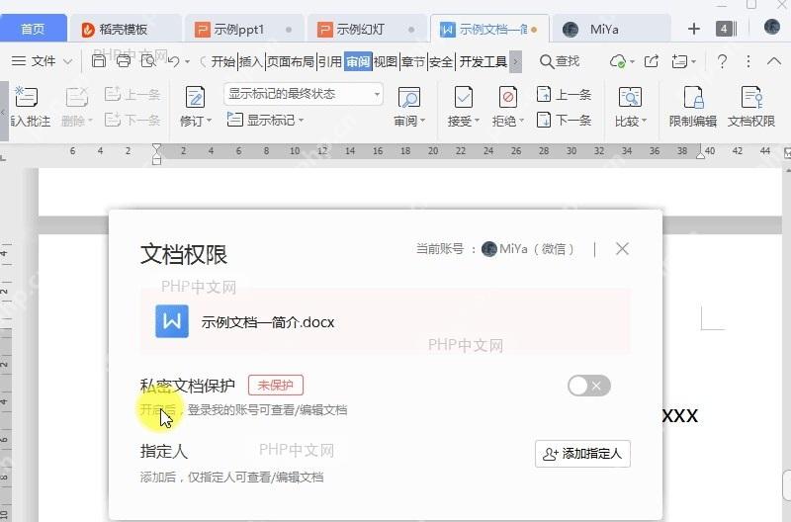The width and height of the screenshot is (791, 522).
Task: Switch to the 稻壳模板 tab
Action: pos(126,30)
